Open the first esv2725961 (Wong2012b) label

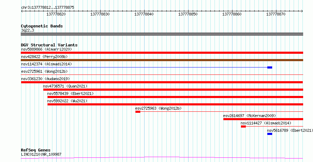click(44, 71)
